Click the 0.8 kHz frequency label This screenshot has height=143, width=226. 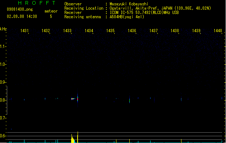[x=3, y=100]
